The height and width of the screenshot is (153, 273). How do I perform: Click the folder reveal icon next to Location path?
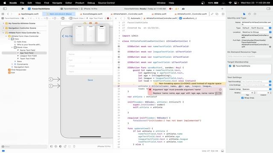point(270,37)
